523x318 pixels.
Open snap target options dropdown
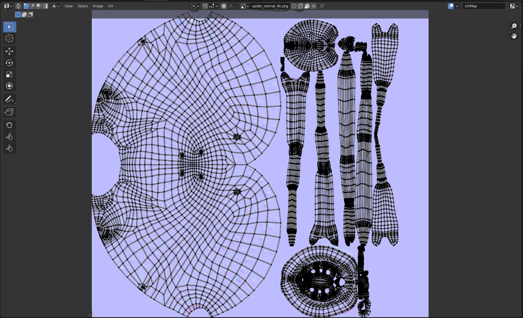click(x=214, y=6)
